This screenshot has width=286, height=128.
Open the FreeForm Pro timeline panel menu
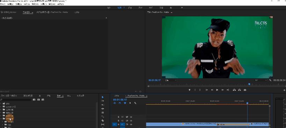[x=146, y=96]
